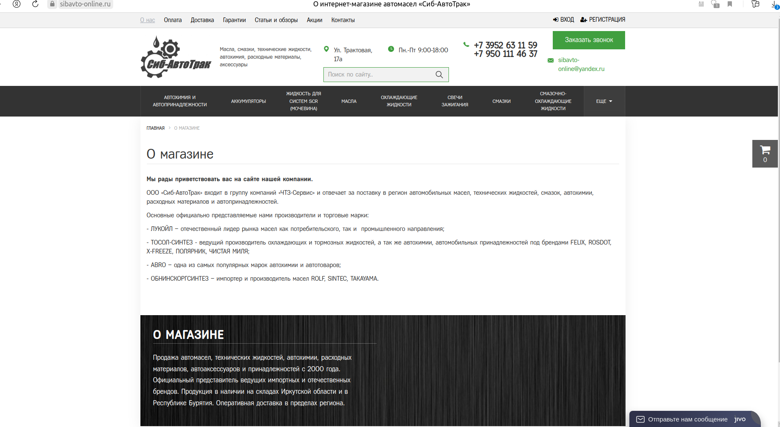Open browser extensions panel
The image size is (780, 427).
[x=756, y=4]
